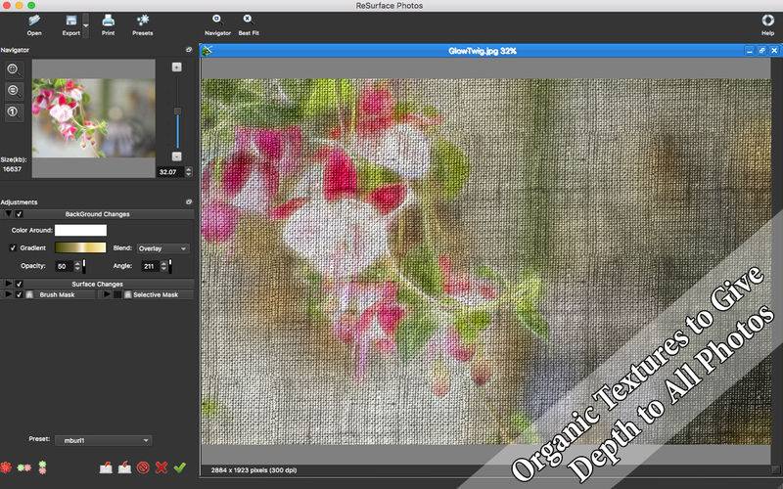783x489 pixels.
Task: Click the 32.07 zoom value field
Action: tap(169, 172)
